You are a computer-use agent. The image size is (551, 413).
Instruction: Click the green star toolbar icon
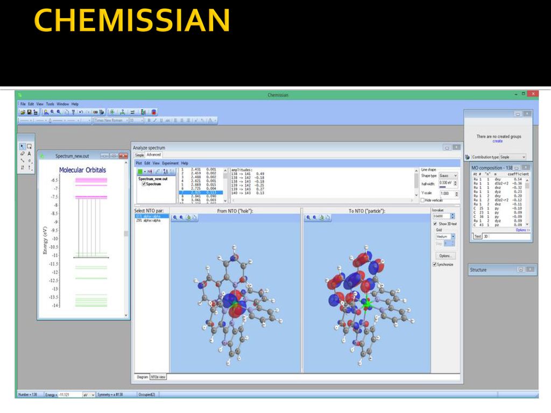click(x=112, y=112)
